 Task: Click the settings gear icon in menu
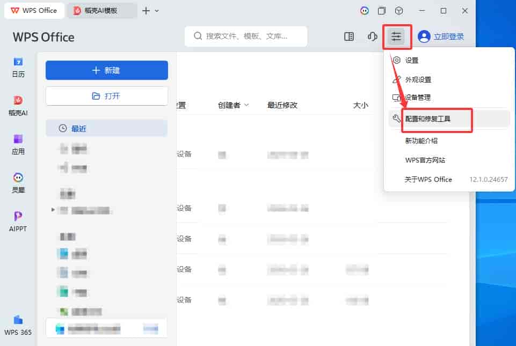pyautogui.click(x=397, y=60)
